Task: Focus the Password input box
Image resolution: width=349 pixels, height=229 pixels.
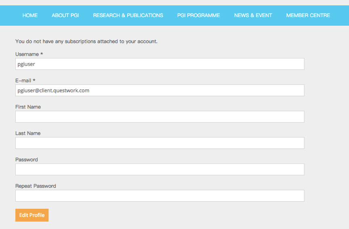Action: click(160, 169)
